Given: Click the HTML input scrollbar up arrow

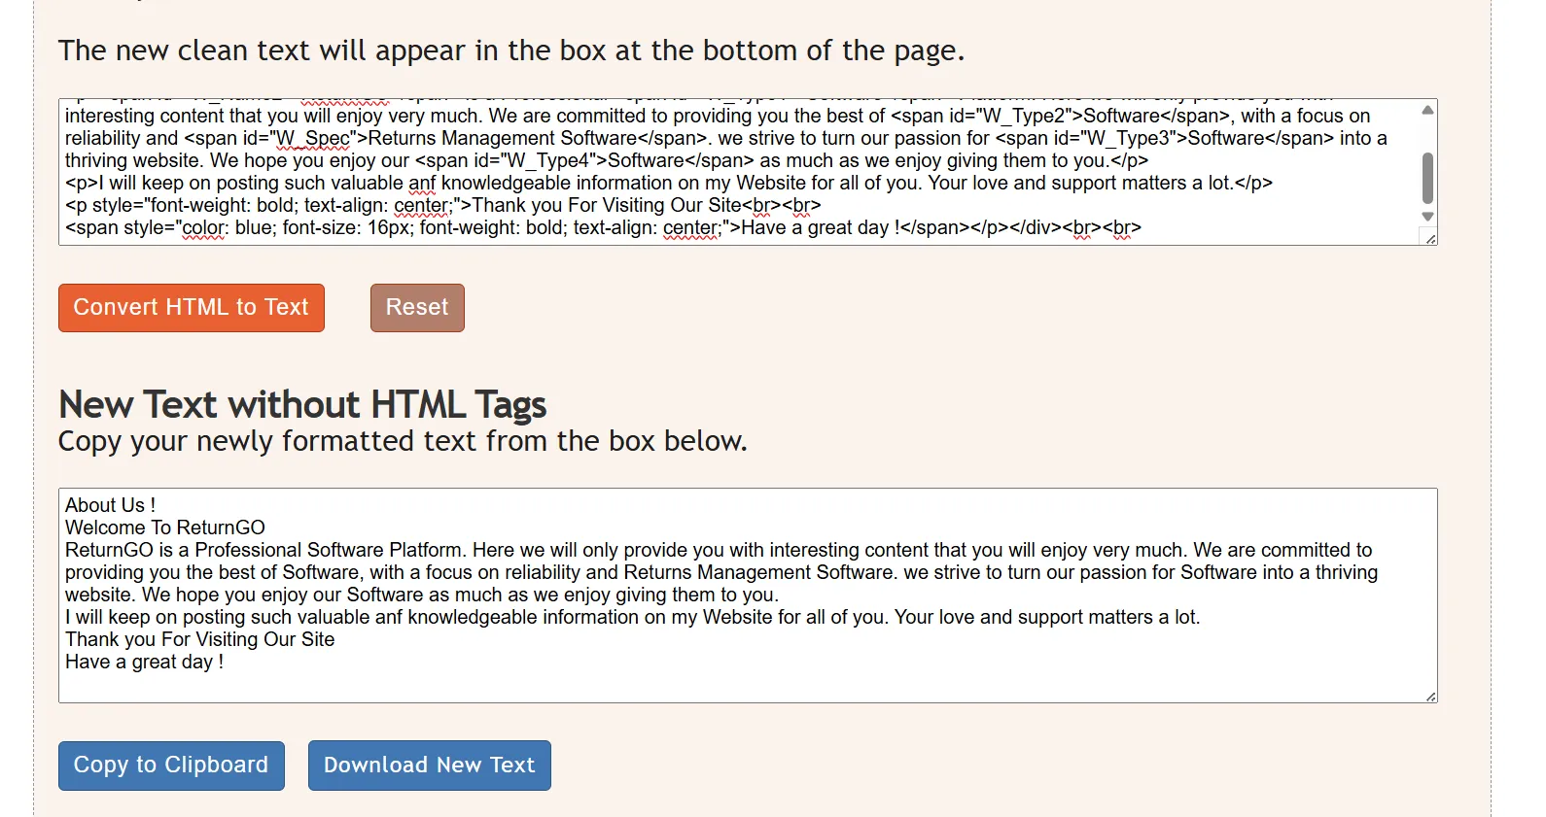Looking at the screenshot, I should point(1427,110).
